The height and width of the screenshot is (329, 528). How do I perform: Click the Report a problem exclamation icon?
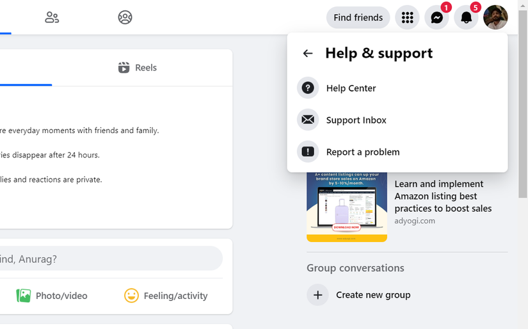pos(308,152)
